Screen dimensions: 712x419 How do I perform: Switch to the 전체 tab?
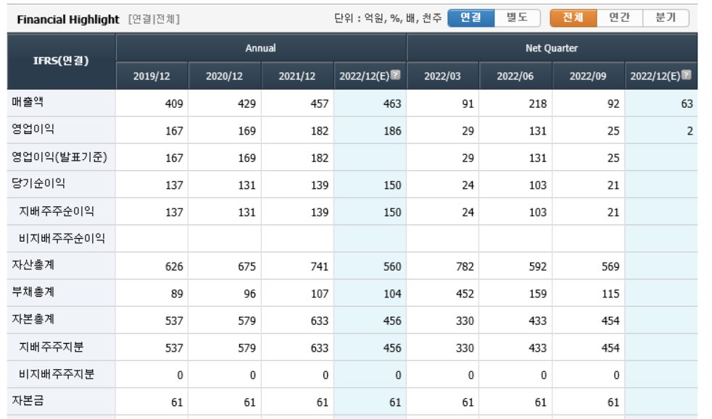(x=573, y=18)
